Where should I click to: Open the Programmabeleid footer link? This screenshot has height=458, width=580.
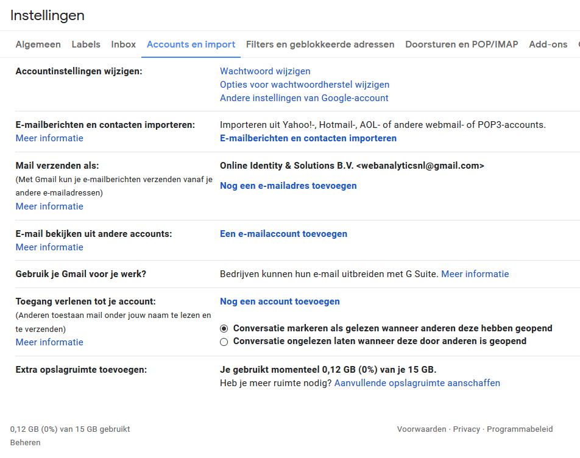[x=520, y=429]
